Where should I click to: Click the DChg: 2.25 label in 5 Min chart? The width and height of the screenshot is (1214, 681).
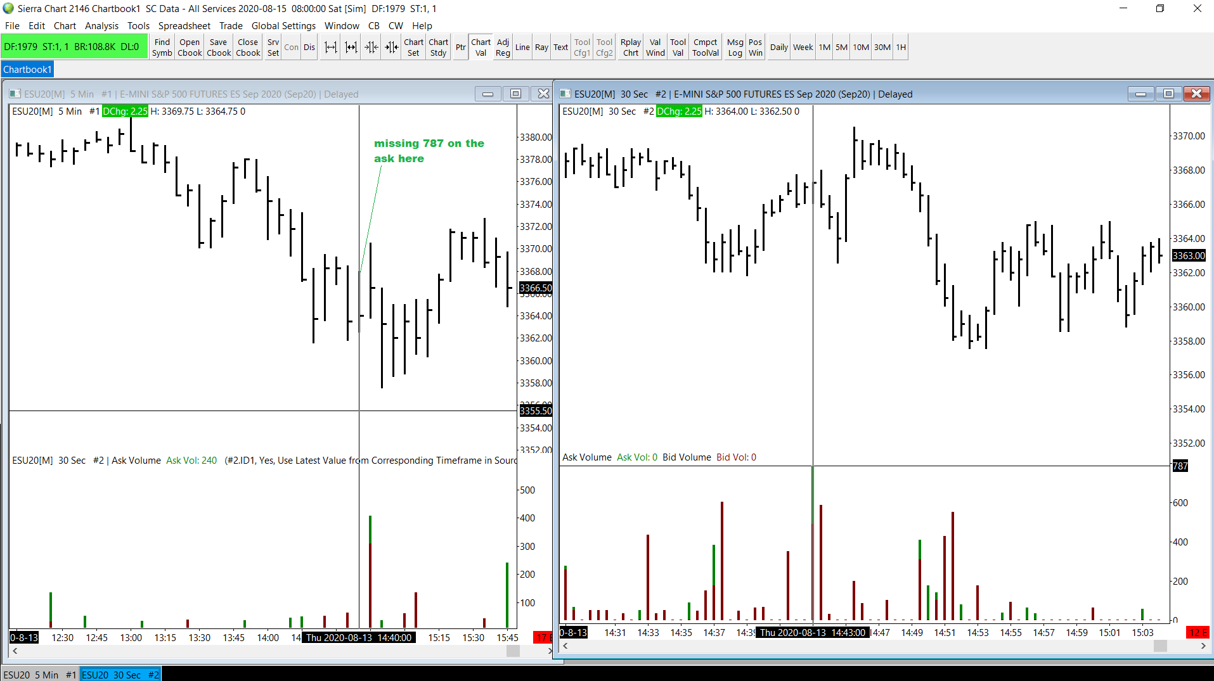(x=125, y=111)
